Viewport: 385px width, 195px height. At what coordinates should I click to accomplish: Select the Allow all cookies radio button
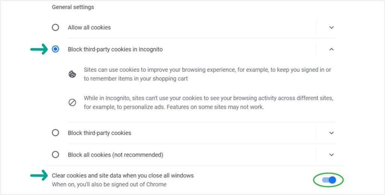(x=56, y=27)
